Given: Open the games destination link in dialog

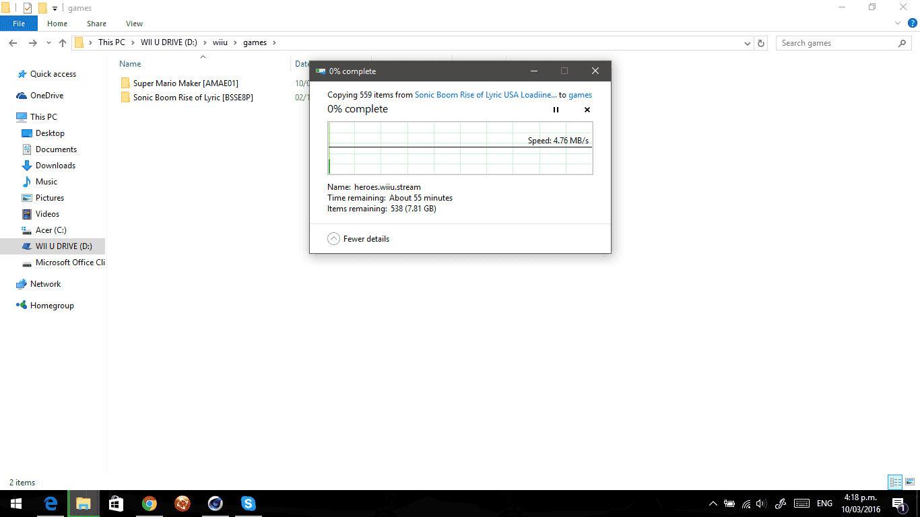Looking at the screenshot, I should tap(580, 95).
